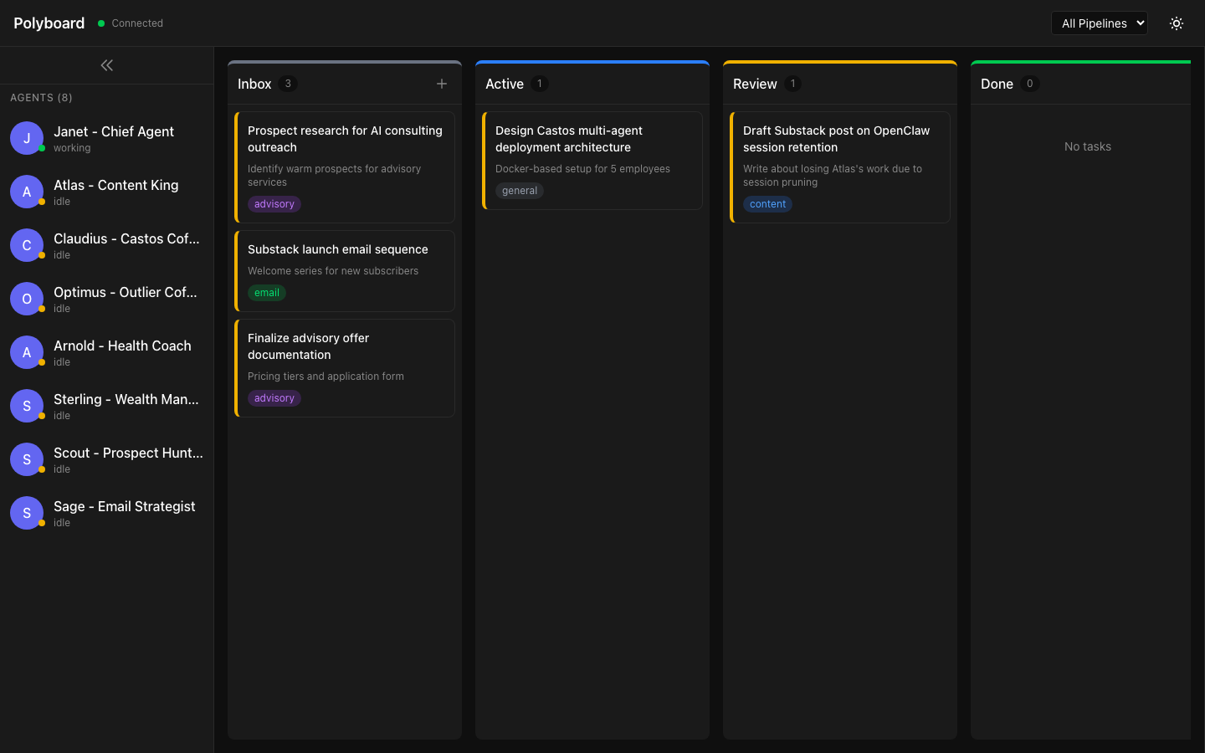Click advisory tag on Finalize advisory card
Image resolution: width=1205 pixels, height=753 pixels.
274,398
